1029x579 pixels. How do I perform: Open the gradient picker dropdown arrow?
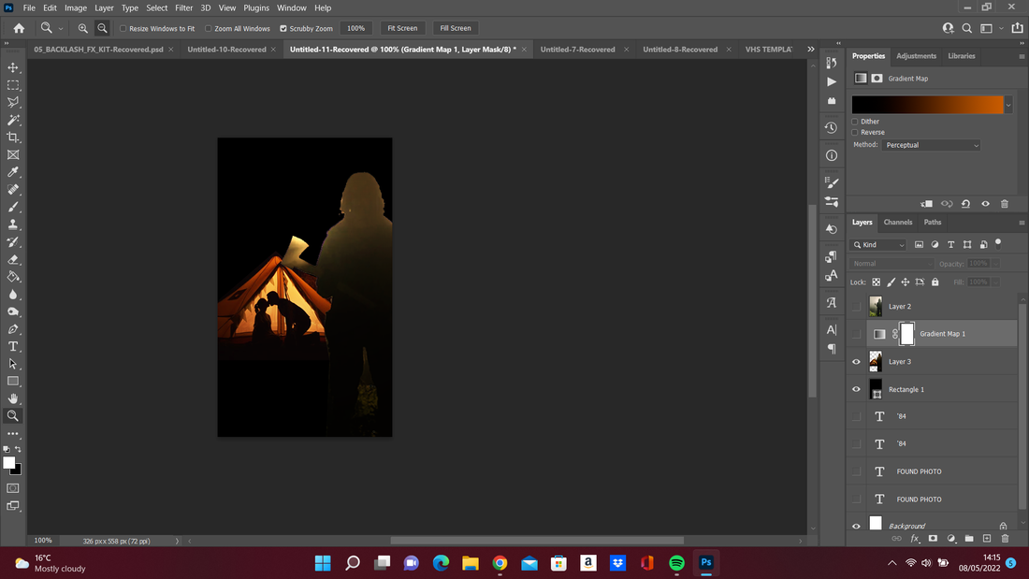(x=1008, y=105)
